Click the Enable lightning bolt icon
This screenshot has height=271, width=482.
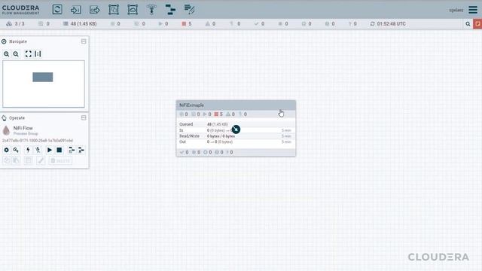pyautogui.click(x=28, y=150)
